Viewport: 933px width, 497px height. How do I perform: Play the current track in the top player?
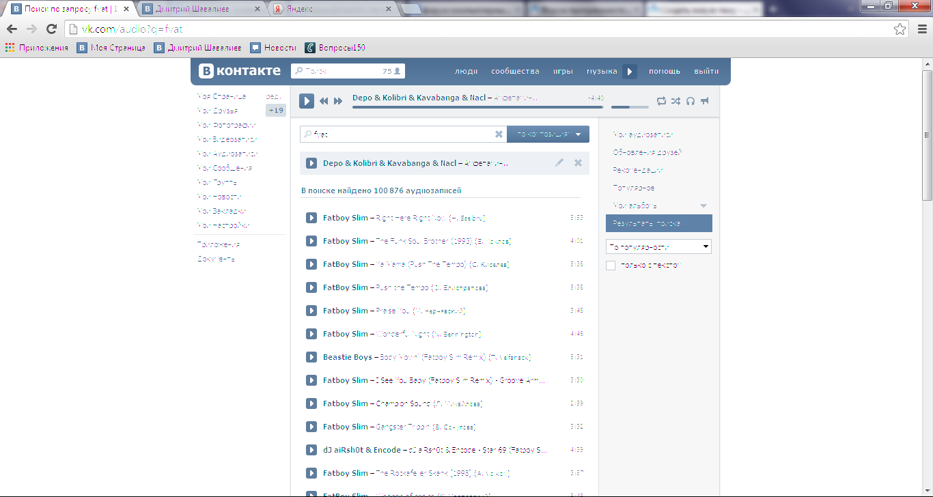[x=307, y=101]
